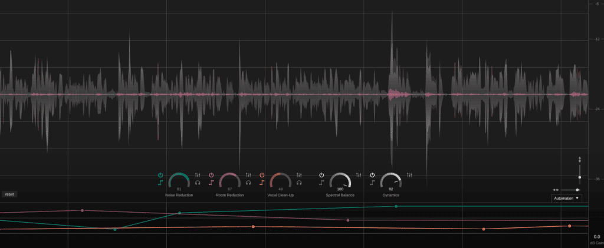Toggle Vocal Clean-Up power button
This screenshot has width=604, height=248.
(262, 175)
